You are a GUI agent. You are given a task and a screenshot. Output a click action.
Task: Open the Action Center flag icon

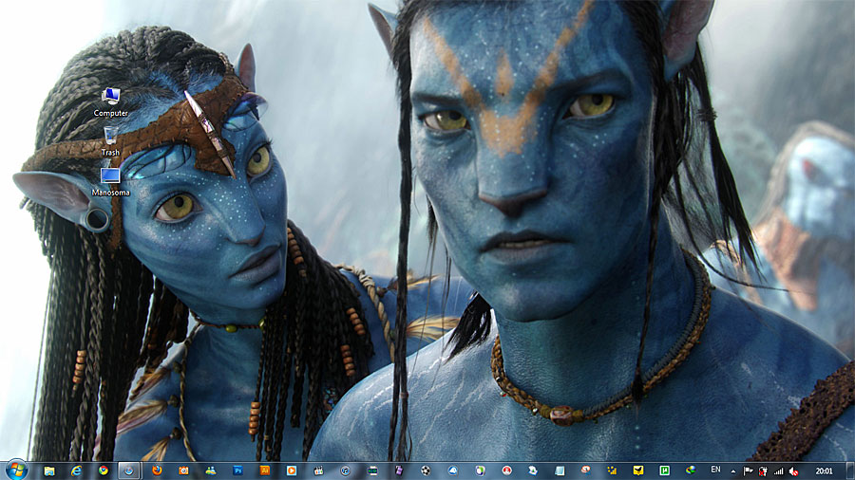pyautogui.click(x=749, y=471)
